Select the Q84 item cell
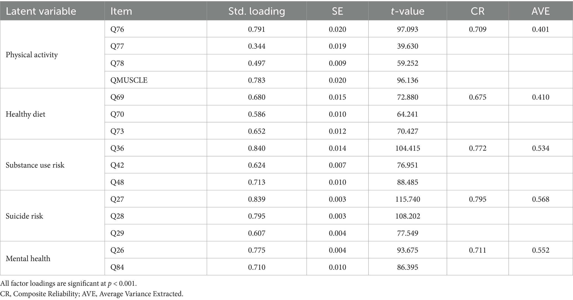 coord(117,267)
